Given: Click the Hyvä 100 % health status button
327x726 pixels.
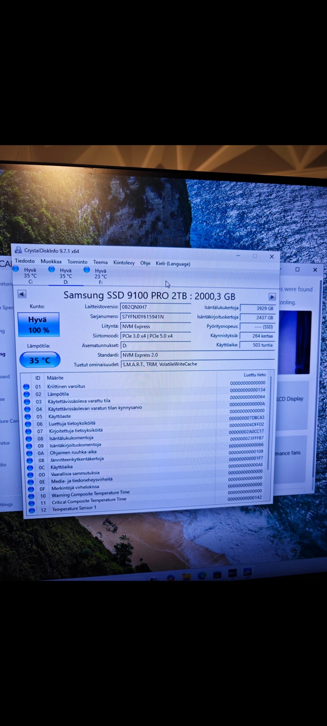Looking at the screenshot, I should [x=38, y=325].
